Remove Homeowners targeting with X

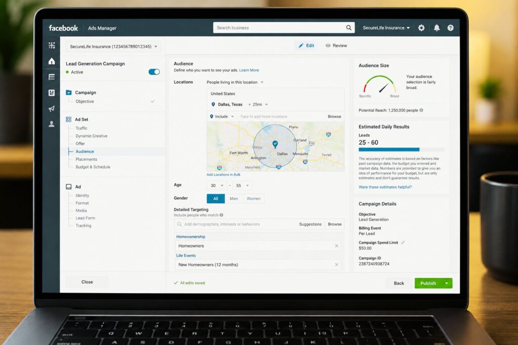pyautogui.click(x=336, y=245)
